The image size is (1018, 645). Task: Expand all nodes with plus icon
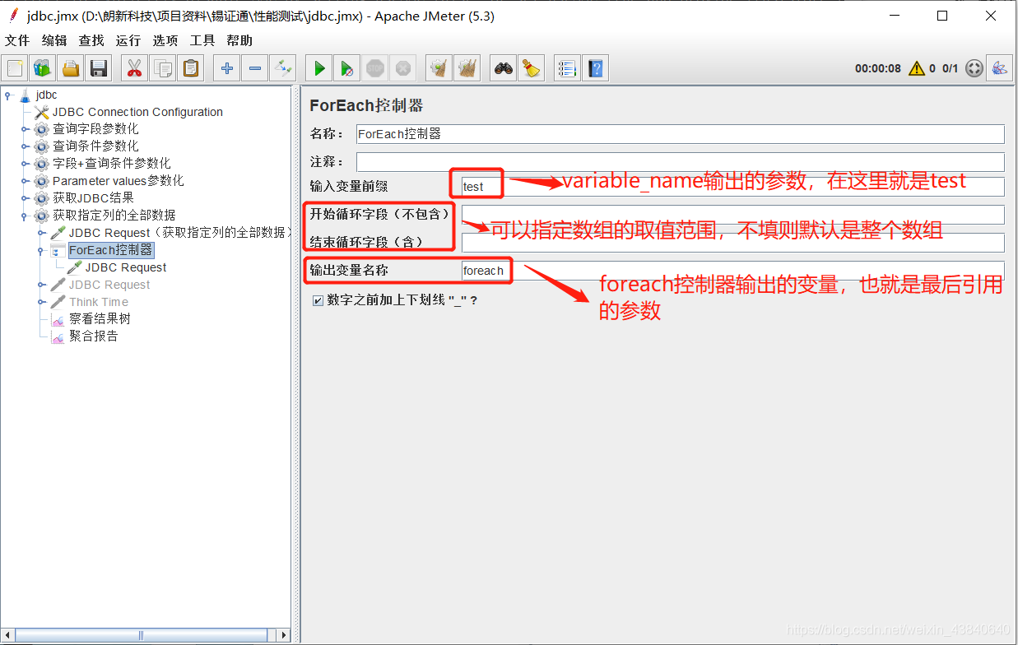pos(226,68)
